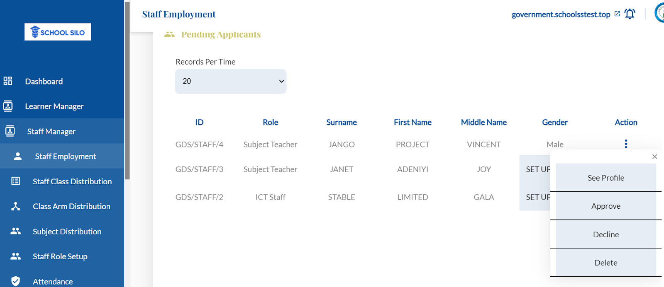
Task: Click the sidebar vertical scrollbar
Action: (x=127, y=91)
